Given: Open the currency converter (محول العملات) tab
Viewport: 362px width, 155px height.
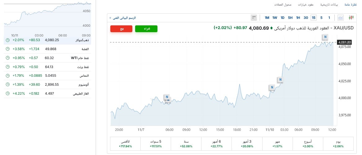Looking at the screenshot, I should pos(283,5).
